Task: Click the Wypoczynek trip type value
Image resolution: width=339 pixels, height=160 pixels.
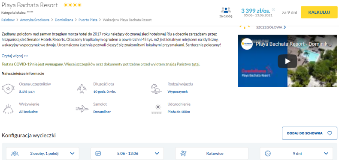Action: point(178,92)
